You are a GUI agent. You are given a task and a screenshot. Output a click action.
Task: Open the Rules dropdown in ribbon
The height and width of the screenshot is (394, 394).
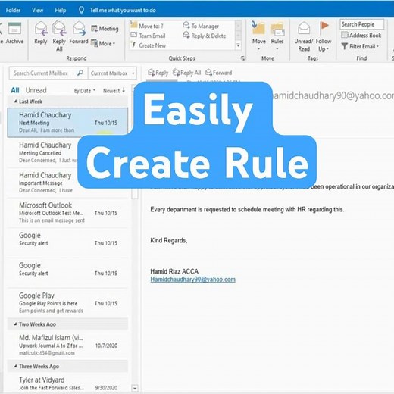pos(277,36)
